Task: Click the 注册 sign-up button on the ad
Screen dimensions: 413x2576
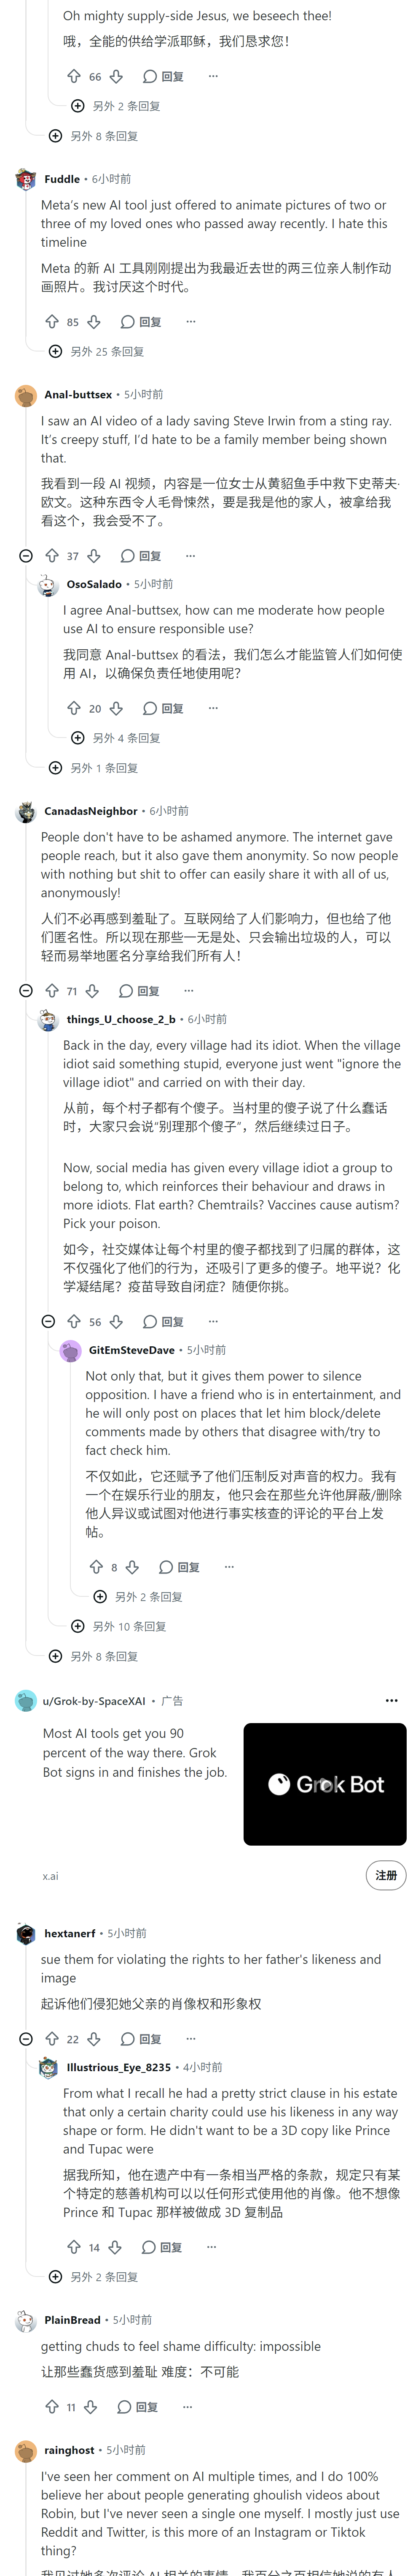Action: point(386,1876)
